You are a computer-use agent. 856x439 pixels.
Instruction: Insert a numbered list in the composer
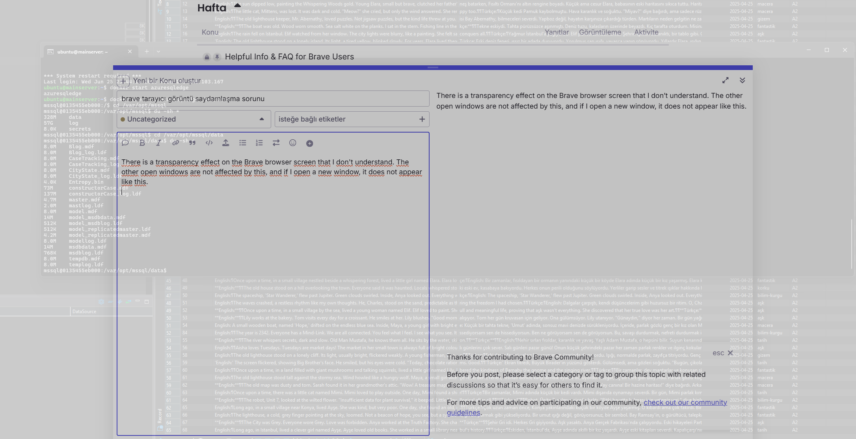pos(259,143)
